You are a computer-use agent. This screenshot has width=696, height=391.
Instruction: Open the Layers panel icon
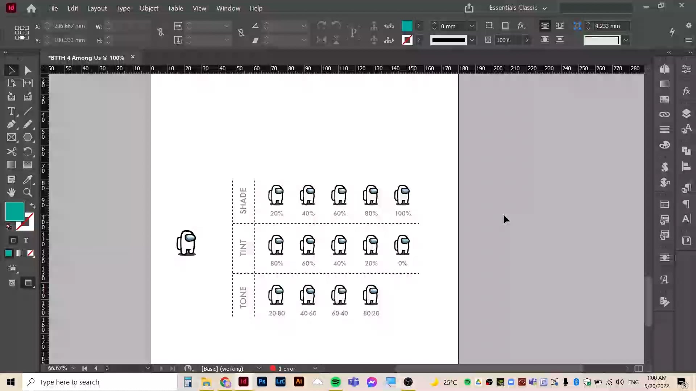coord(686,114)
